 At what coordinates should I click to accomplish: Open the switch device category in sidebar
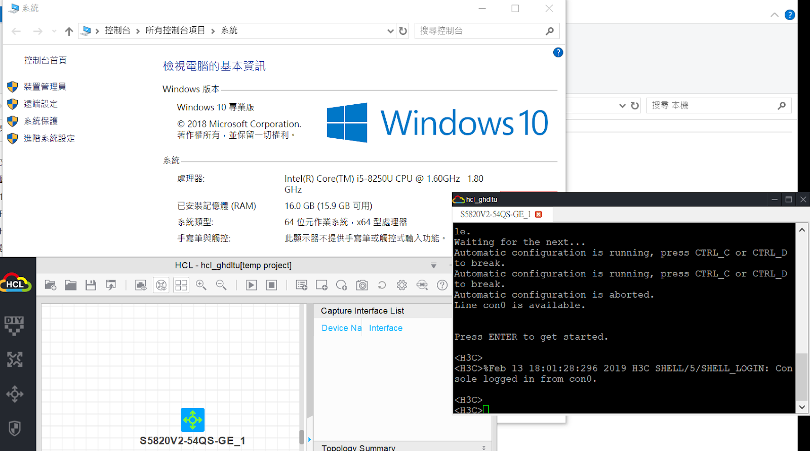tap(15, 394)
